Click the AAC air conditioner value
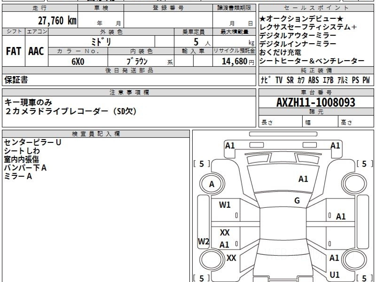The width and height of the screenshot is (376, 282). pos(37,51)
